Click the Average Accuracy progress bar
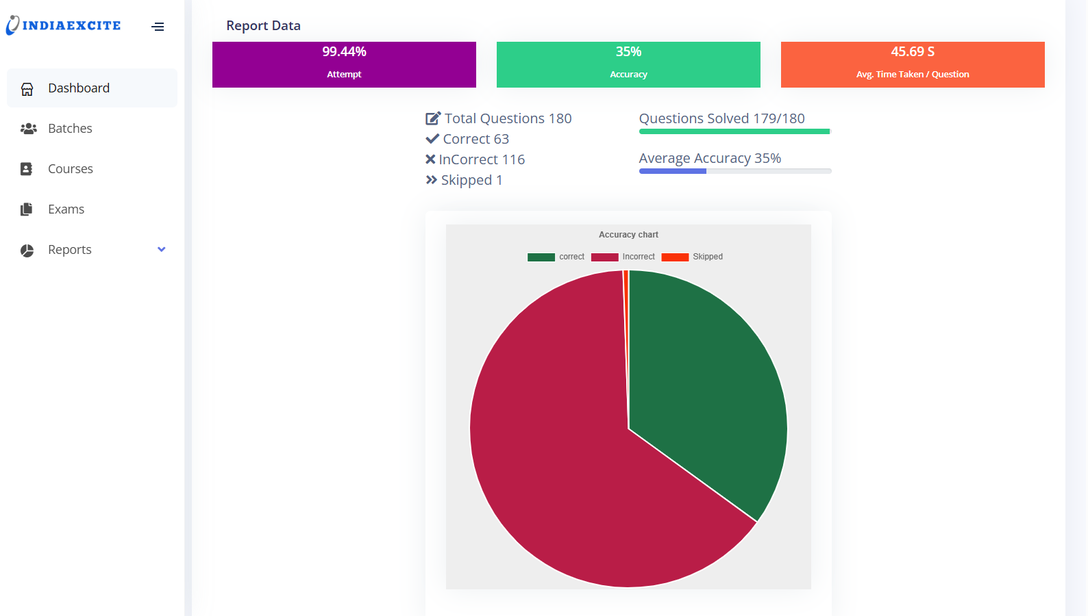Image resolution: width=1088 pixels, height=616 pixels. coord(734,171)
